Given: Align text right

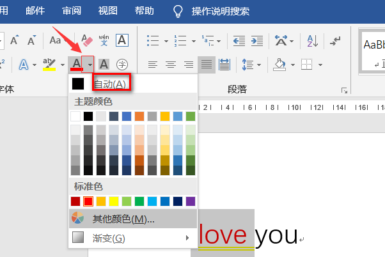Looking at the screenshot, I should coord(189,65).
